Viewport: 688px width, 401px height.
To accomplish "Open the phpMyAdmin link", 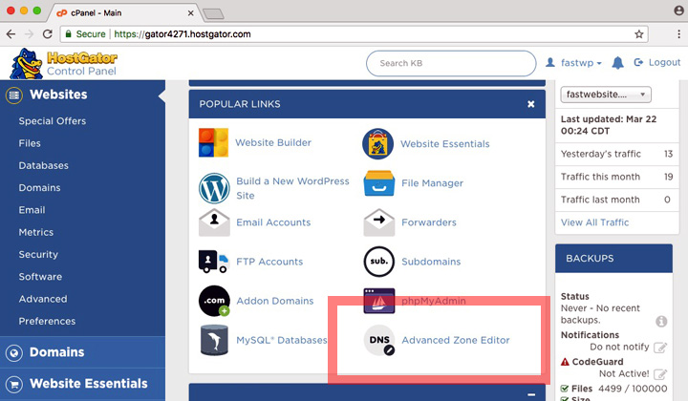I will [434, 301].
